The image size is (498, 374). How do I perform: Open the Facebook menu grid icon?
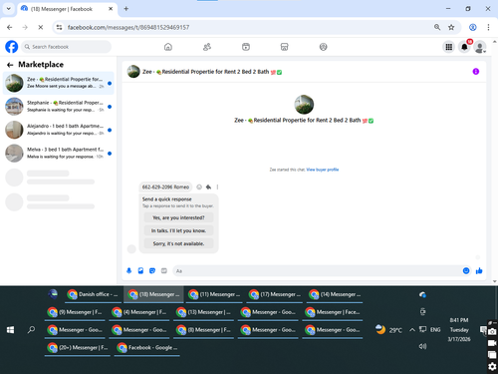point(449,47)
